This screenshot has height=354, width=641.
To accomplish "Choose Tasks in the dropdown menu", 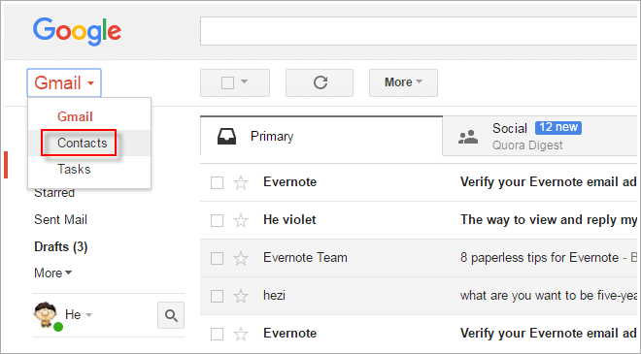I will (89, 169).
